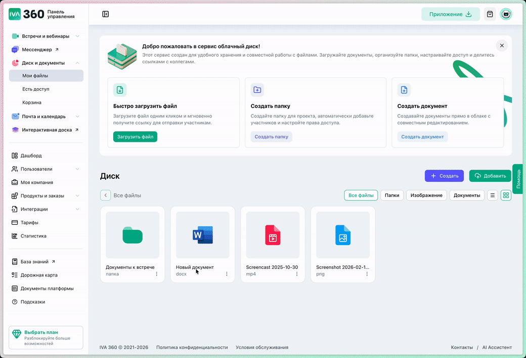
Task: Click the back arrow beside Все файлы
Action: pos(105,195)
